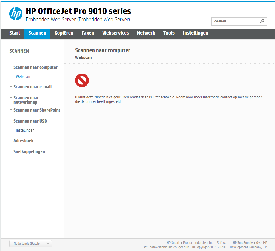Open EWS-dataverzameling en -gebruik link
This screenshot has width=275, height=251.
[166, 247]
